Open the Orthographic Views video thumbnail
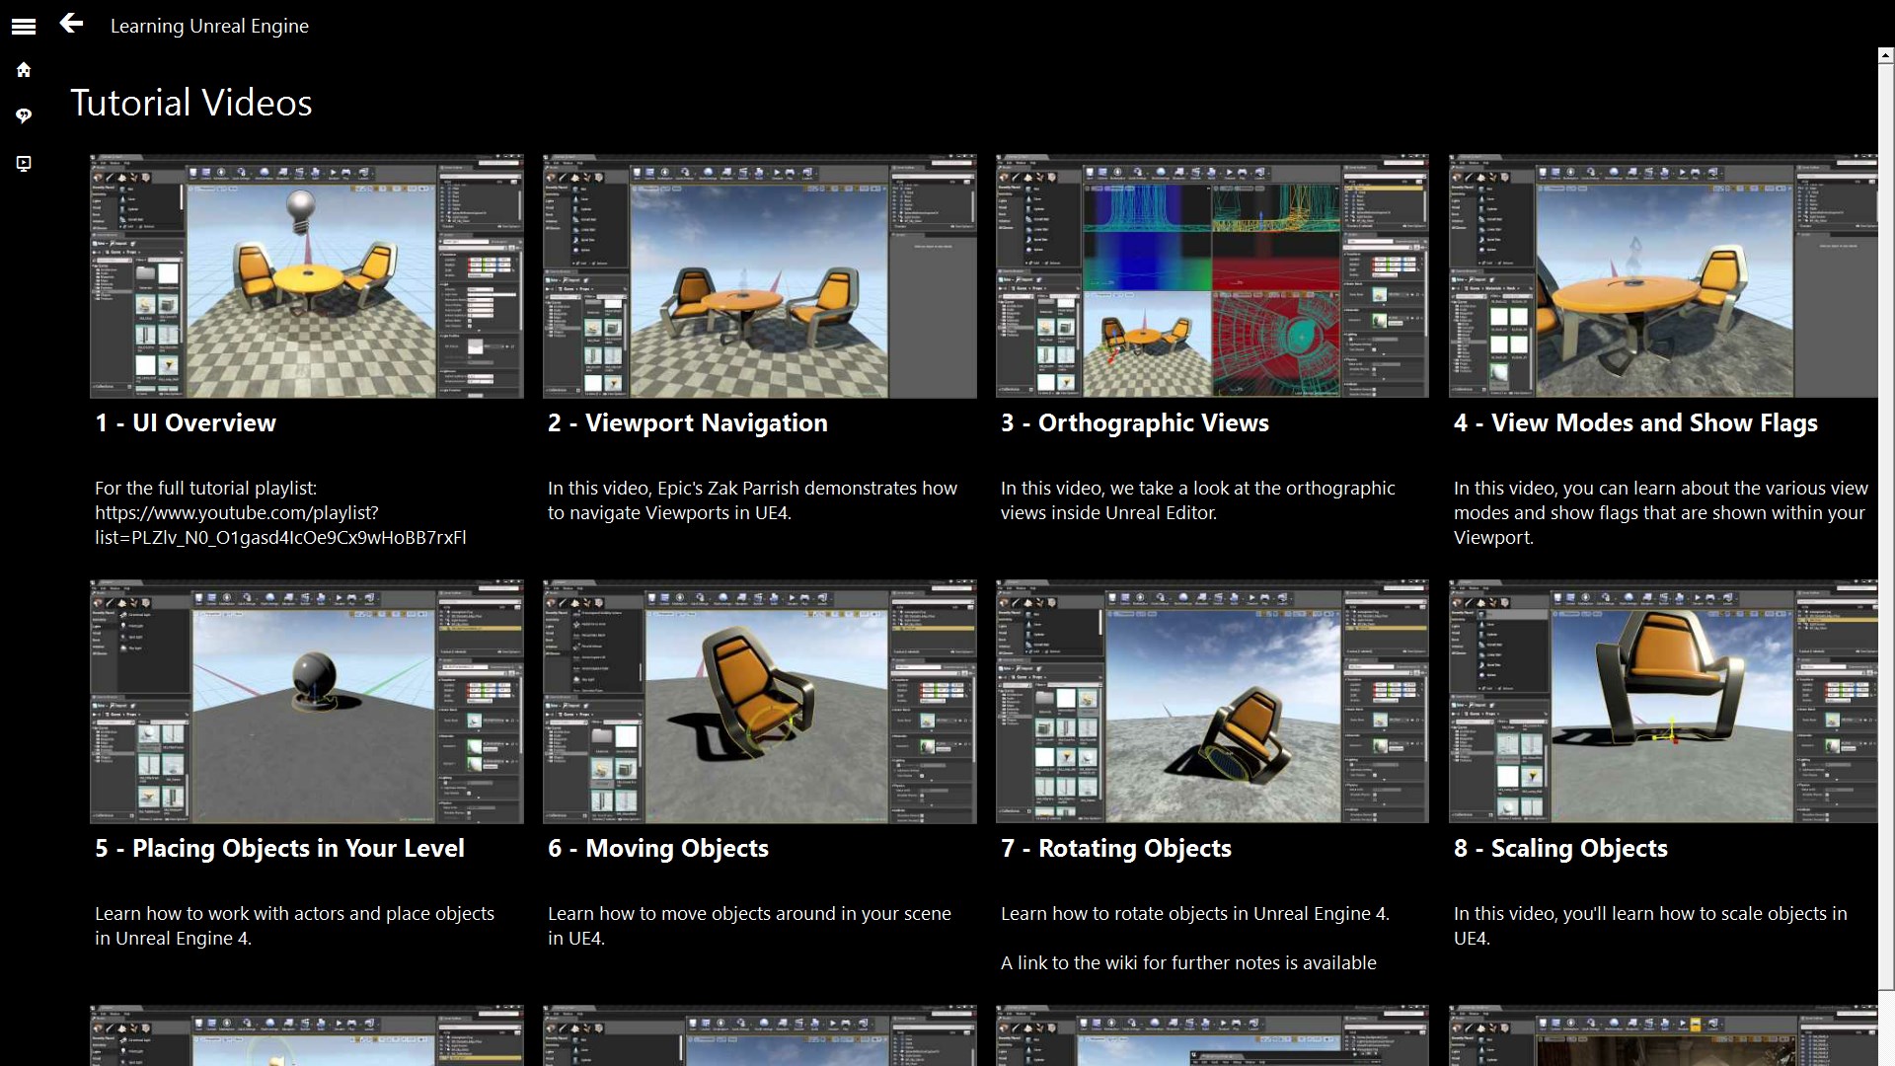Viewport: 1895px width, 1066px height. [1212, 276]
